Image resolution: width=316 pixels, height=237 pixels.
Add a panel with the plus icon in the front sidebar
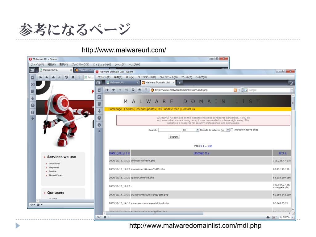(99, 131)
